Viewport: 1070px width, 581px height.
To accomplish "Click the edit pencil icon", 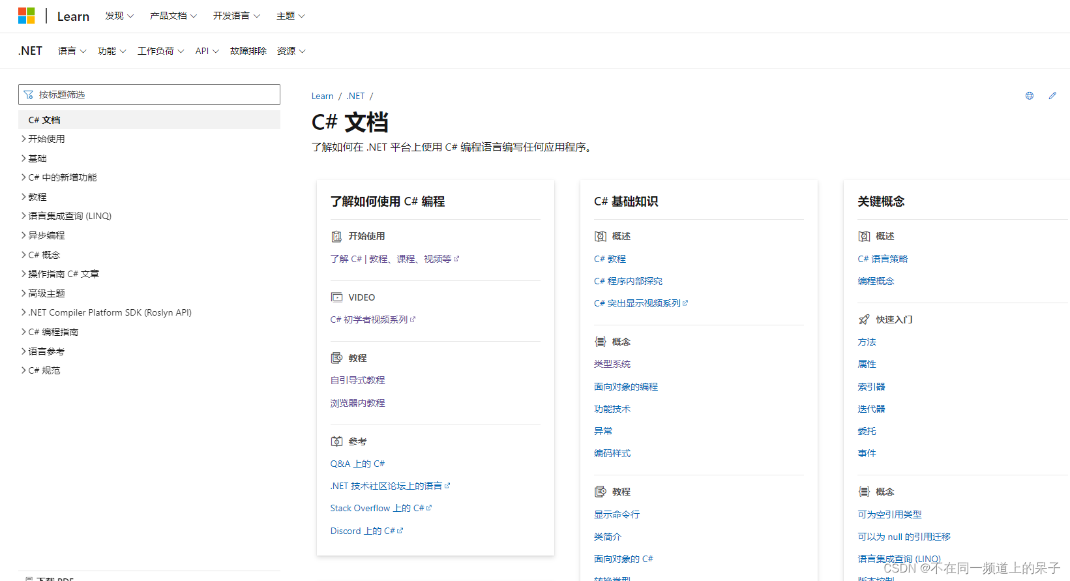I will [x=1052, y=96].
